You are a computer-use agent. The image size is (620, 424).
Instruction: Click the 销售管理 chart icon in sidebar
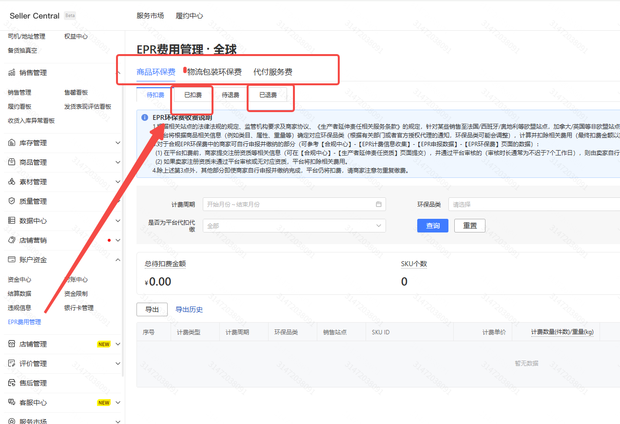coord(12,73)
